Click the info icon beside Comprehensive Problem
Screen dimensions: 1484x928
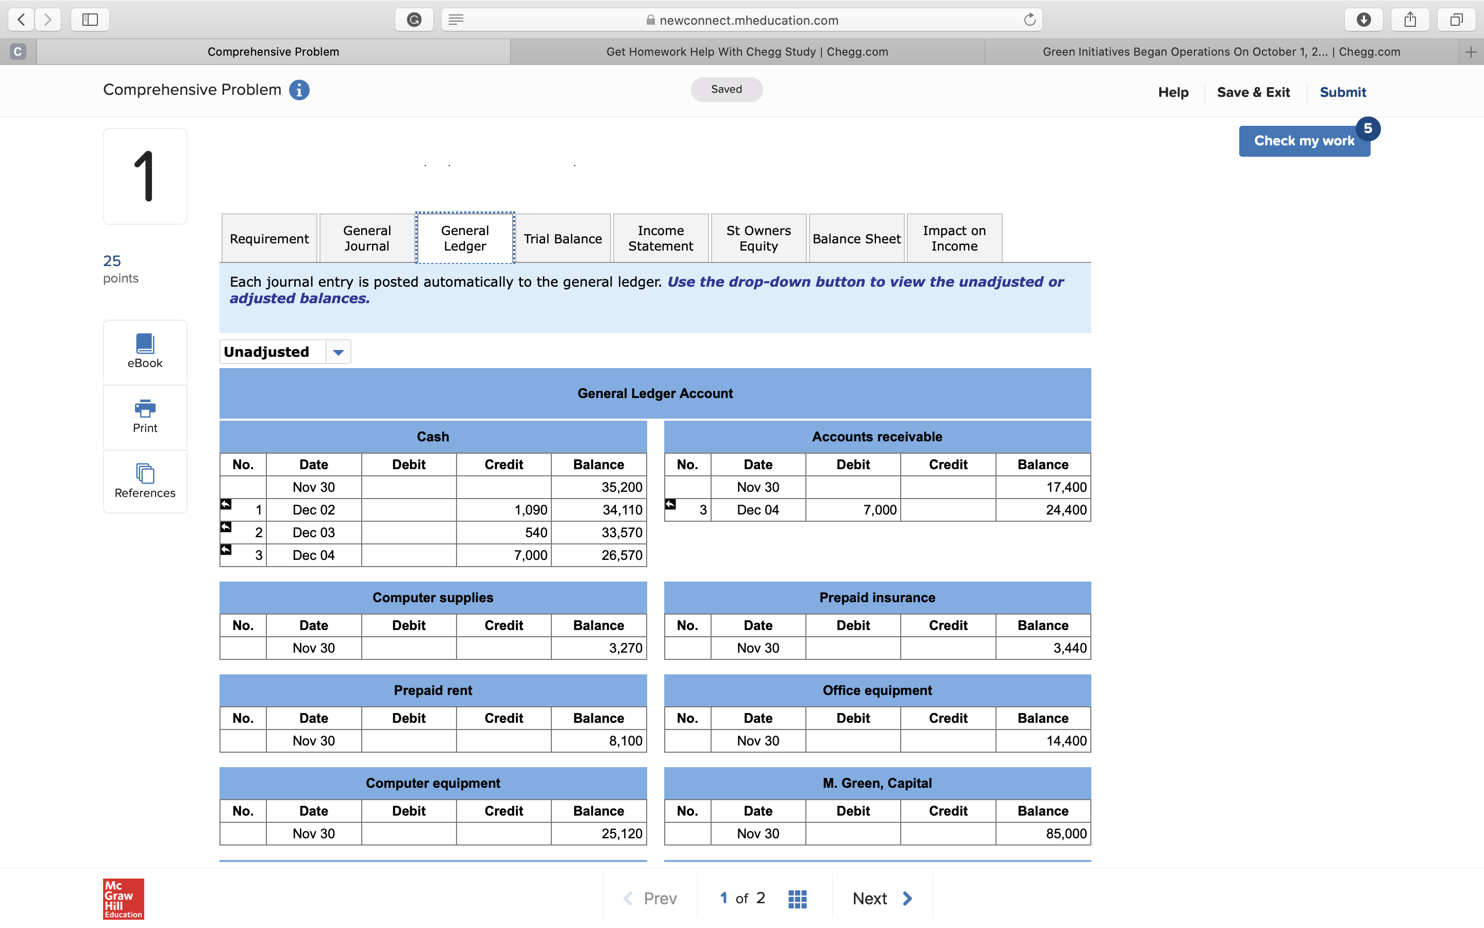[299, 90]
